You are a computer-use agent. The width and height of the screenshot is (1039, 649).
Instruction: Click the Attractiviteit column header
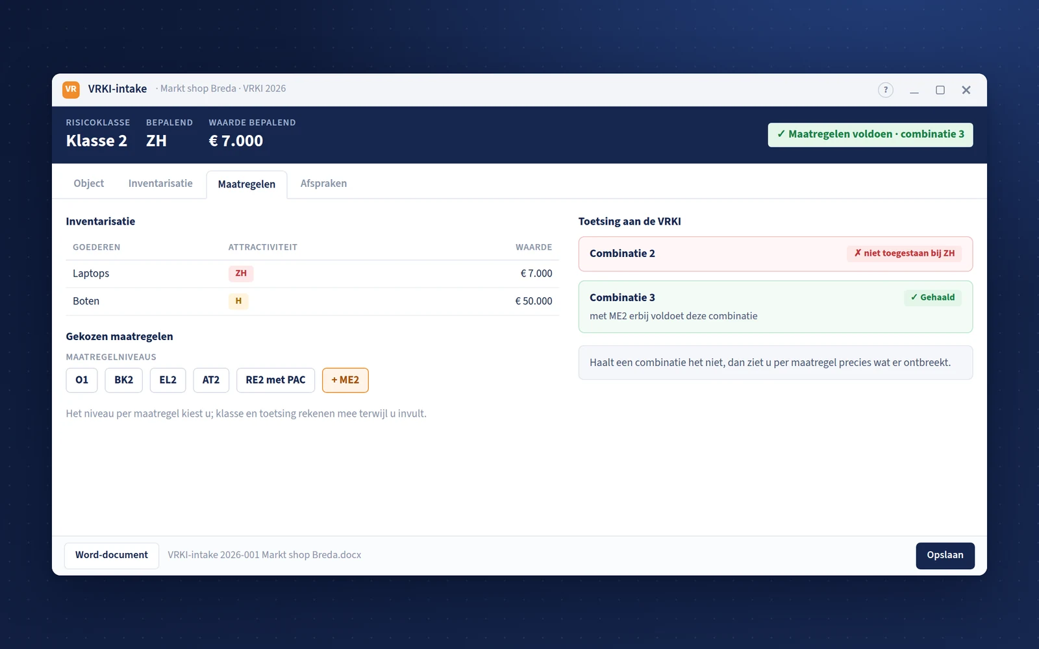263,247
